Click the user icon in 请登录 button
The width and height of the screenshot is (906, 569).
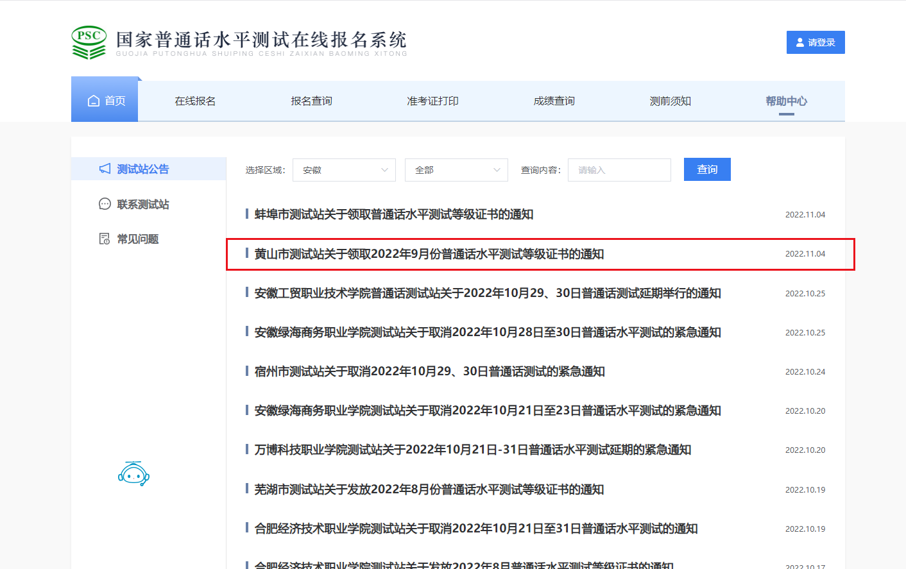[800, 42]
